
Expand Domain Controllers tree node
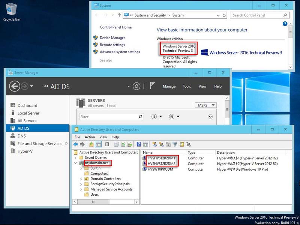pyautogui.click(x=81, y=179)
